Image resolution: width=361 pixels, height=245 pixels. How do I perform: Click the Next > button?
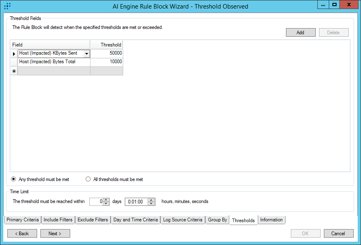pyautogui.click(x=55, y=234)
